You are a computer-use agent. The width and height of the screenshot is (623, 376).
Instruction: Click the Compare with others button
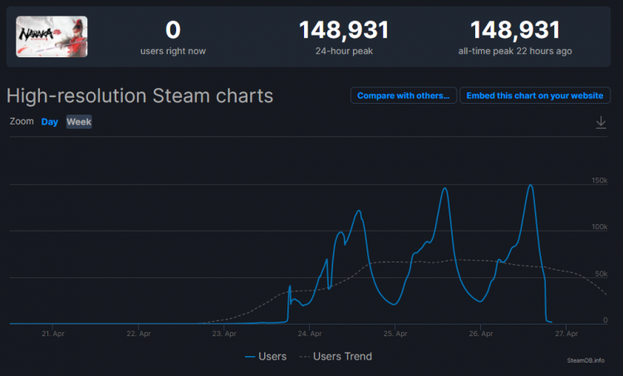coord(404,95)
